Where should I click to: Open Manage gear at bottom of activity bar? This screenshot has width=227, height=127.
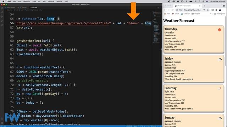pyautogui.click(x=2, y=123)
